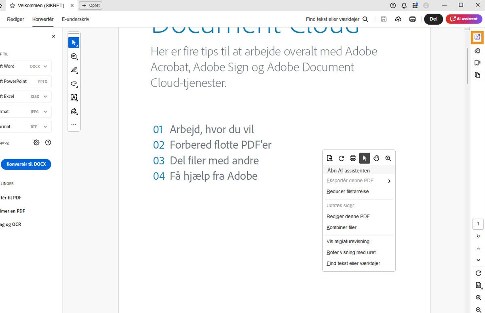Viewport: 485px width, 313px height.
Task: Switch to the E-underskriv tab
Action: coord(76,19)
